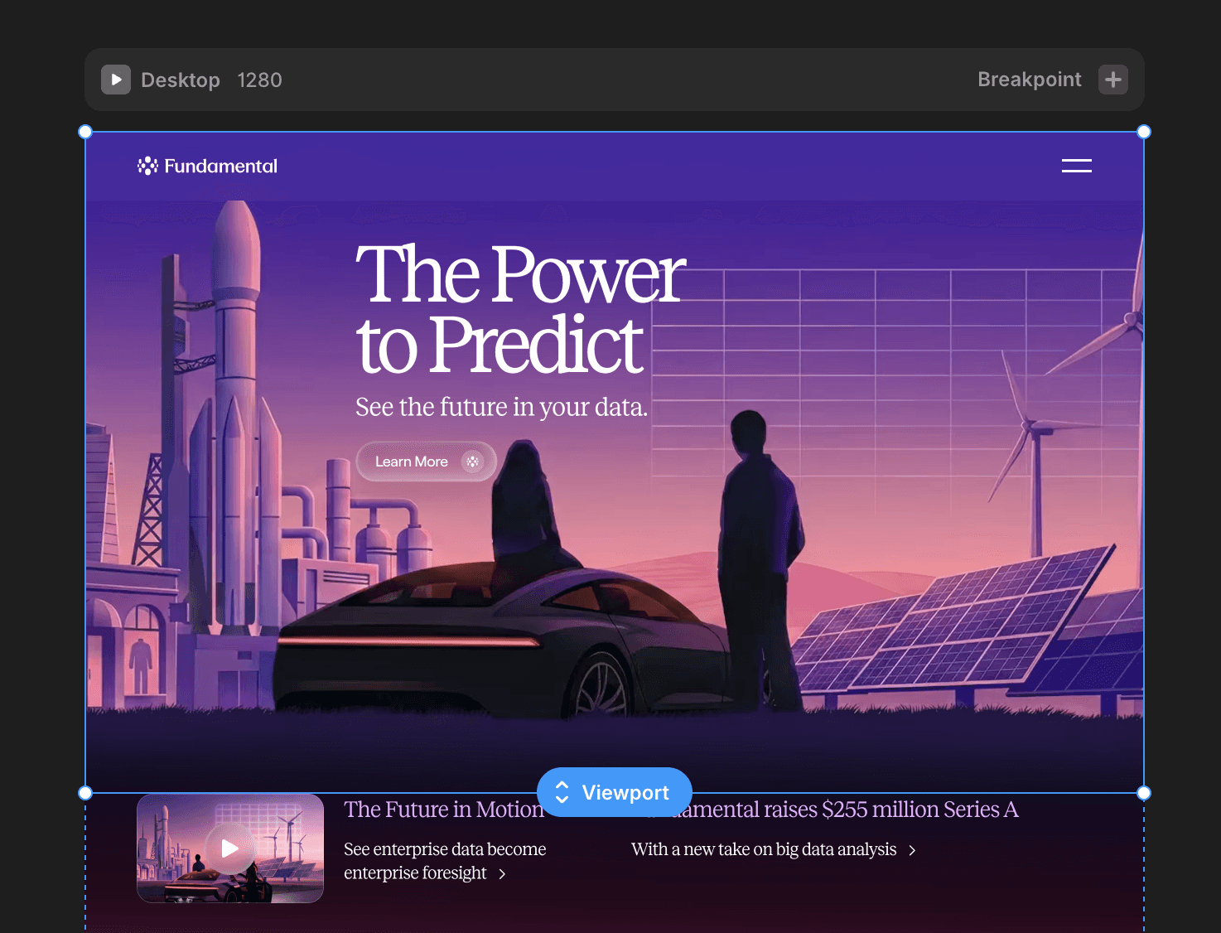The height and width of the screenshot is (933, 1221).
Task: Click the Breakpoint text label
Action: pyautogui.click(x=1030, y=80)
